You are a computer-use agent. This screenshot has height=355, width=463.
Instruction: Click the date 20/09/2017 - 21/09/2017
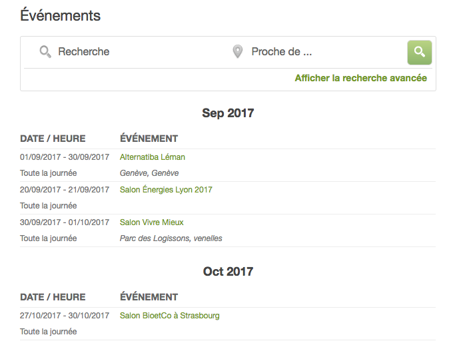coord(65,189)
